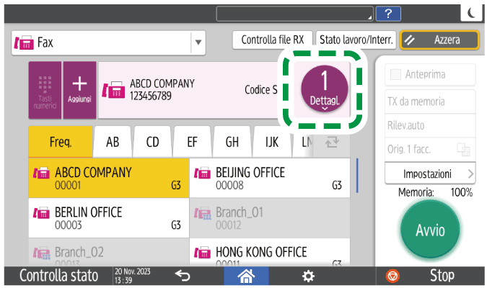Open the Fax function dropdown
The image size is (487, 288).
click(x=198, y=42)
